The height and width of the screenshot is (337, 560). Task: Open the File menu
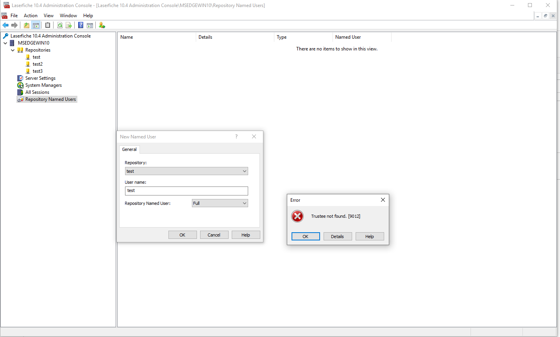14,16
